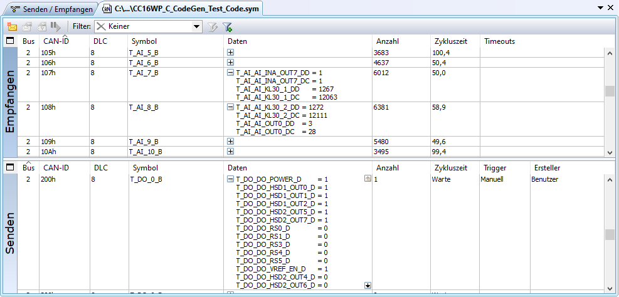The image size is (619, 297).
Task: Collapse data of message T_AI_7_B
Action: (x=231, y=73)
